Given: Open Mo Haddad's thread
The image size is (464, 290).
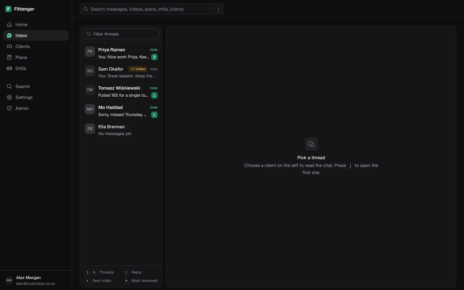Looking at the screenshot, I should click(121, 111).
